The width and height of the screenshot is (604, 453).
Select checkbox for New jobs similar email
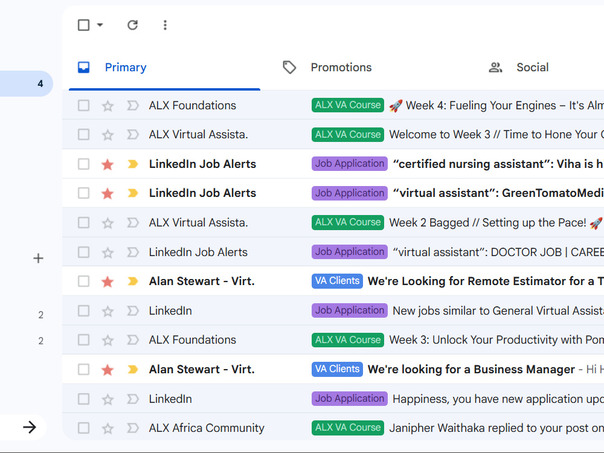click(83, 310)
